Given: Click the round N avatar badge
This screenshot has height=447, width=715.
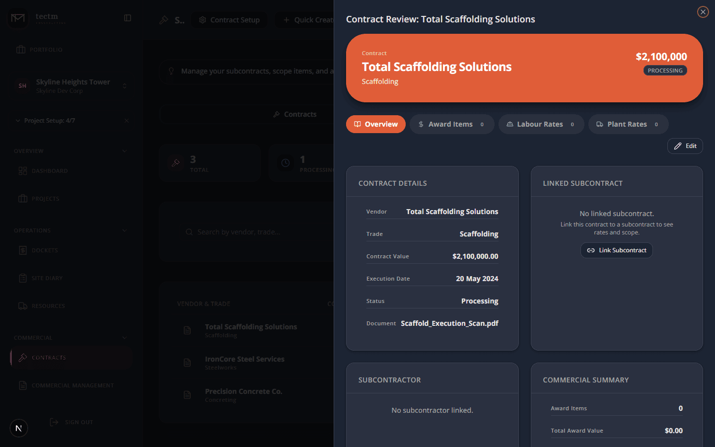Looking at the screenshot, I should [x=19, y=428].
